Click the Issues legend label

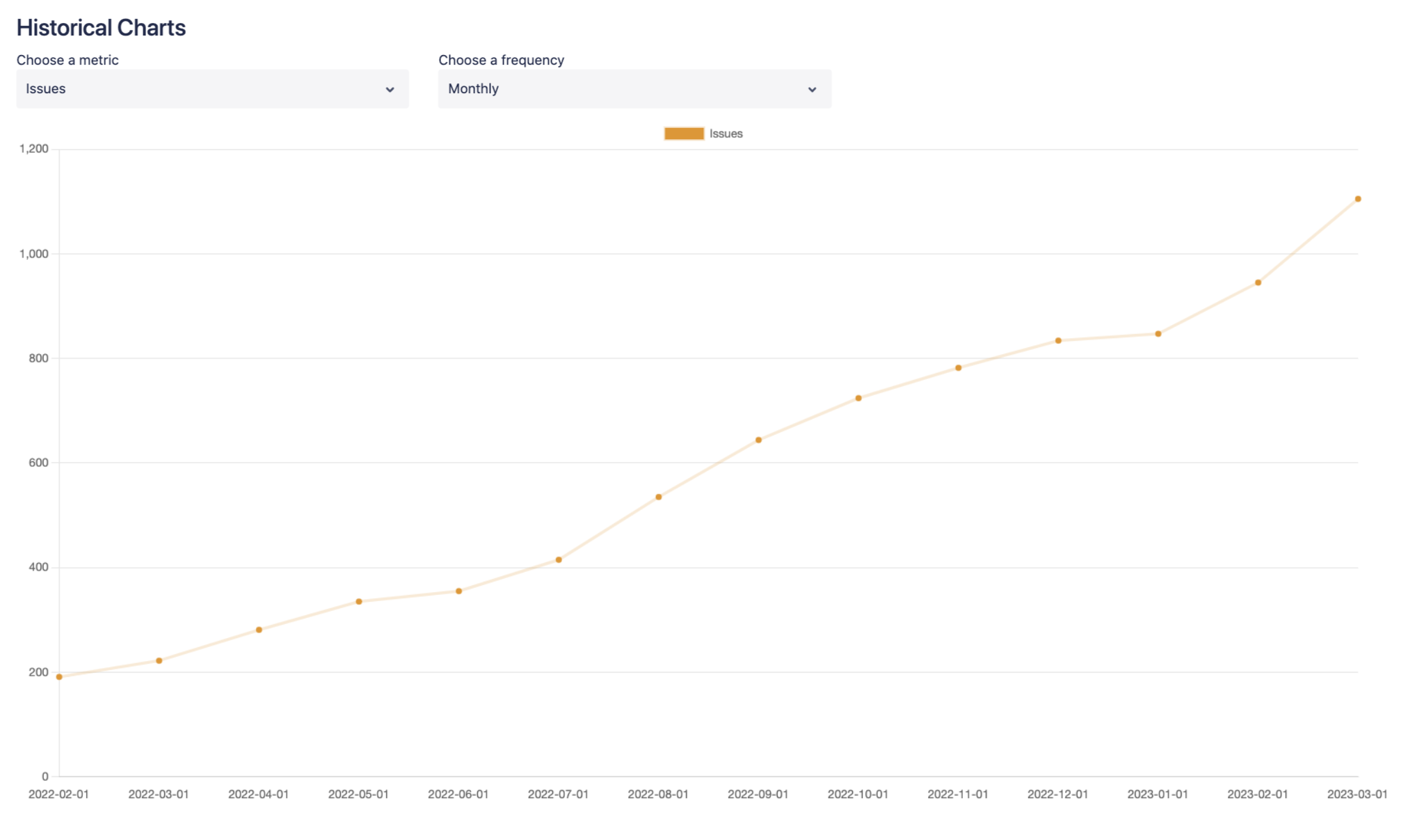point(726,134)
